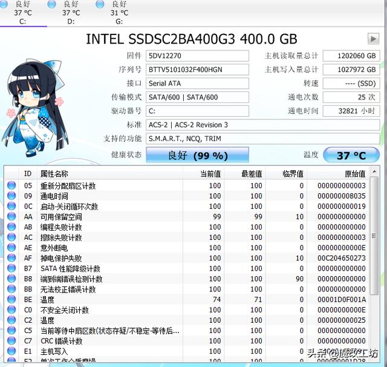The width and height of the screenshot is (387, 367).
Task: Select the CRC 错误计数 attribute row
Action: pos(187,341)
